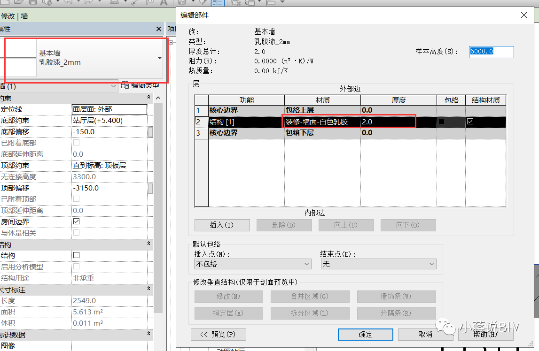
Task: Collapse the 约束 section
Action: 148,97
